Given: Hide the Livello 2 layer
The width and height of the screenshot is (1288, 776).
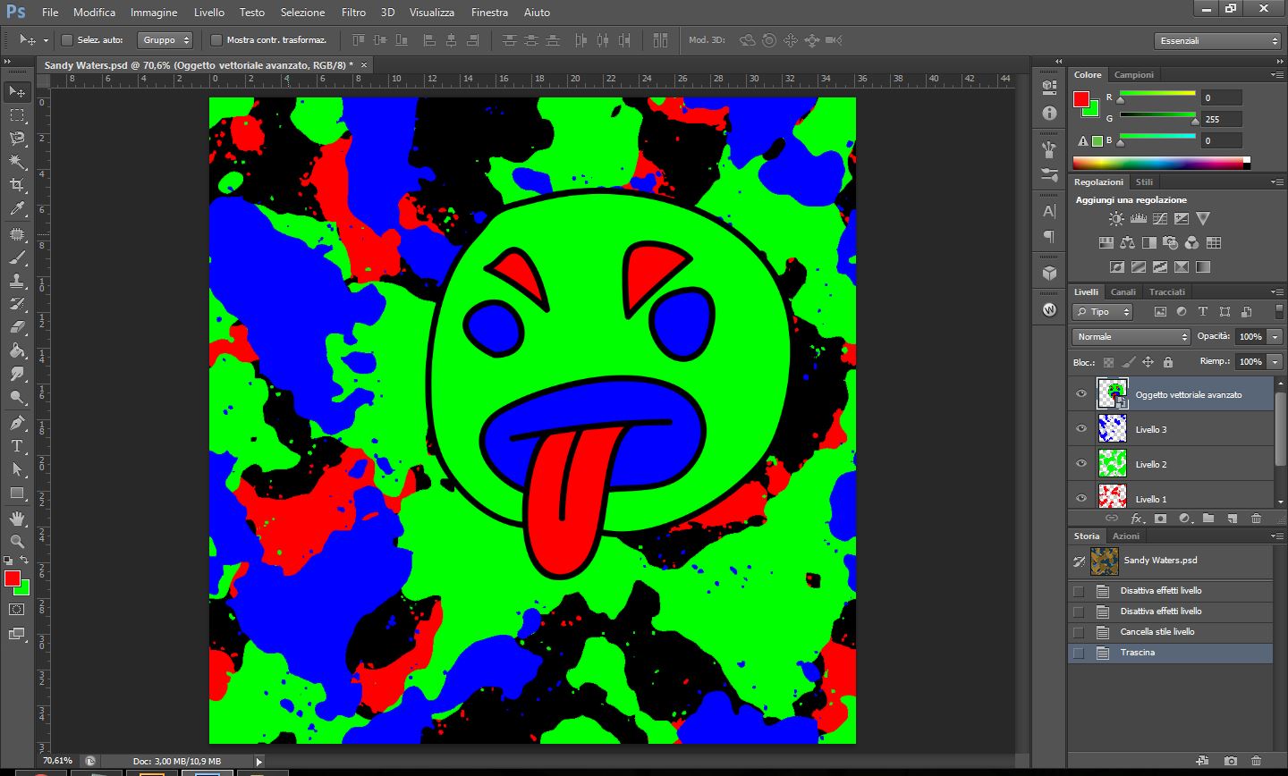Looking at the screenshot, I should click(x=1080, y=464).
